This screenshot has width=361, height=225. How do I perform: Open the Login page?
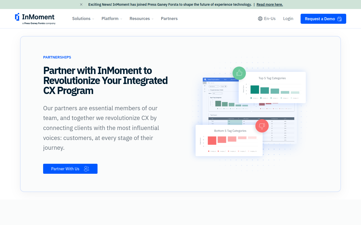288,19
